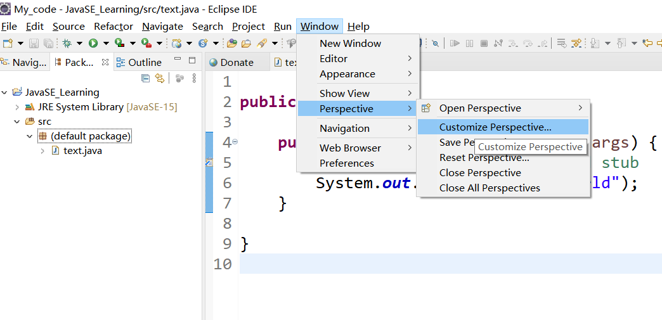Viewport: 662px width, 320px height.
Task: Click the New Java project globe icon
Action: click(x=176, y=43)
